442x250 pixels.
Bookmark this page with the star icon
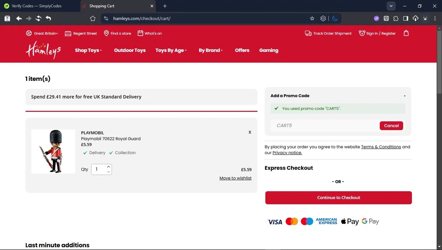pyautogui.click(x=312, y=18)
